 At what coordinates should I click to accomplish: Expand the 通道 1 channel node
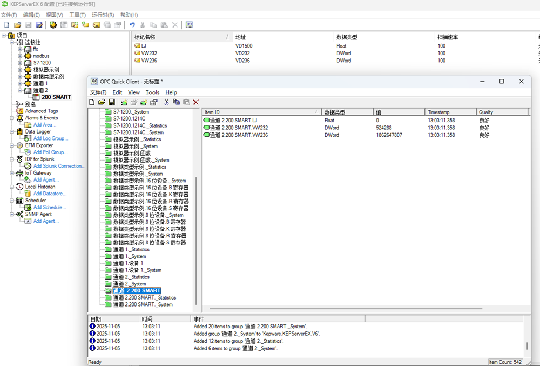click(20, 84)
